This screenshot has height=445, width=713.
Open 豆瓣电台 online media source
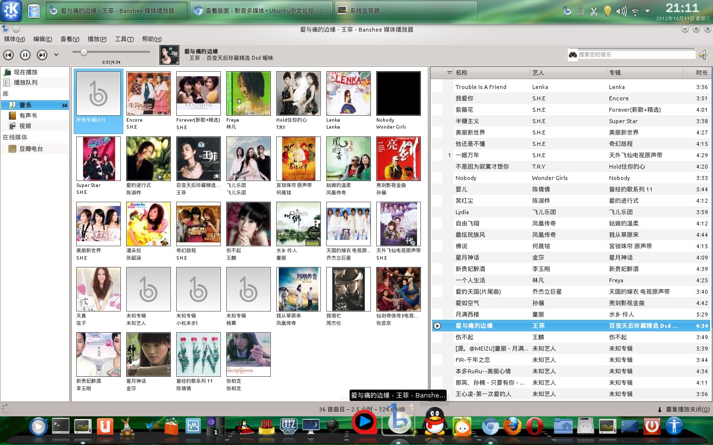click(35, 149)
